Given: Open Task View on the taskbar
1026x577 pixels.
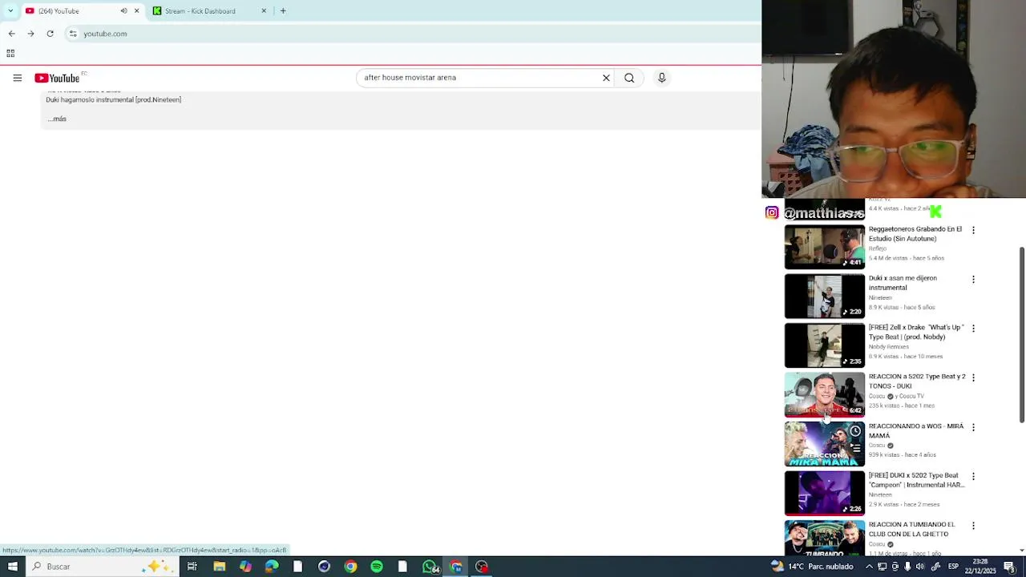Looking at the screenshot, I should [x=192, y=567].
